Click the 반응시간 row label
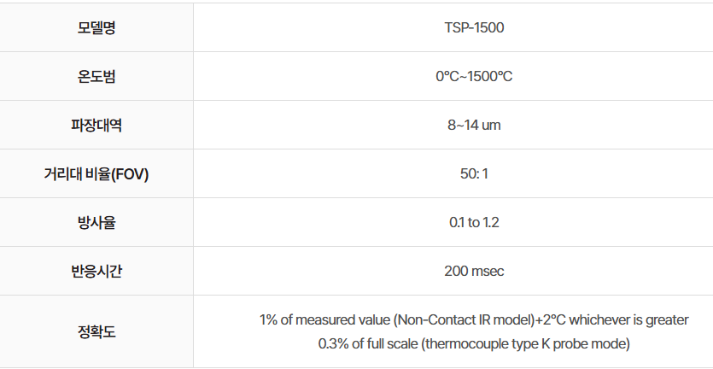 pos(96,271)
